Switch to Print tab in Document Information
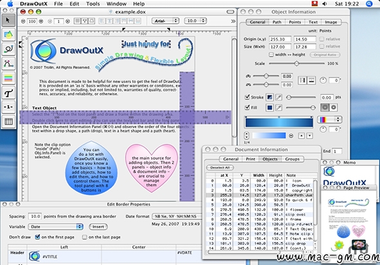The width and height of the screenshot is (380, 265). tap(251, 159)
